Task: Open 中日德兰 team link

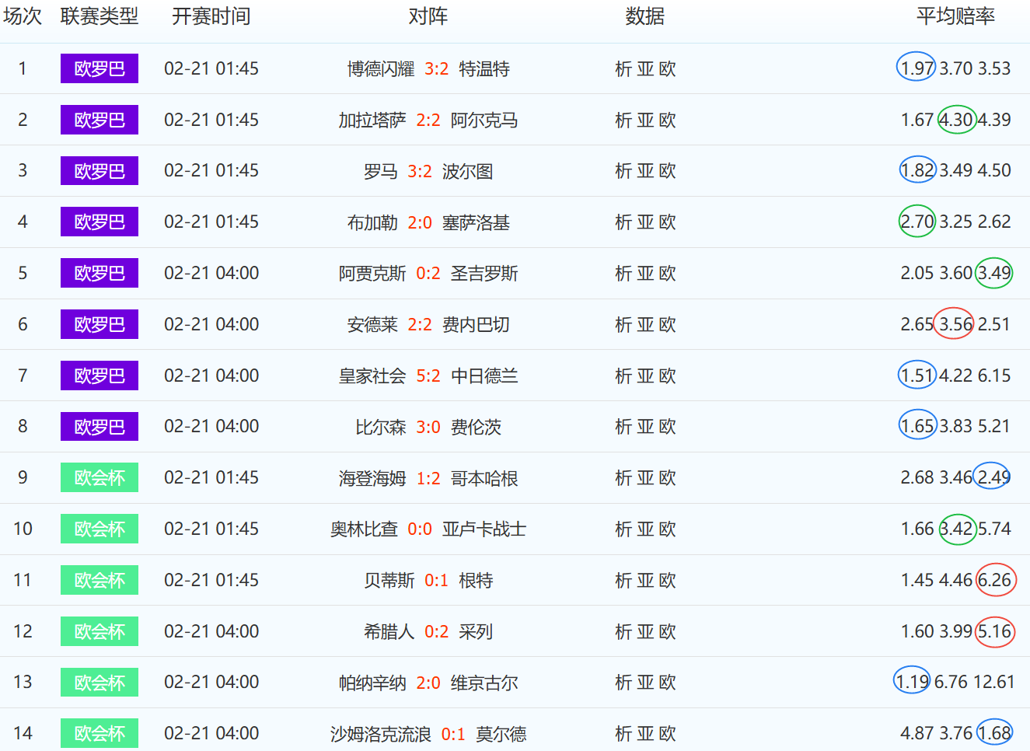Action: (x=484, y=376)
